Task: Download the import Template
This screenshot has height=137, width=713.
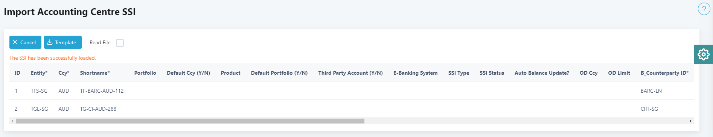Action: [63, 42]
